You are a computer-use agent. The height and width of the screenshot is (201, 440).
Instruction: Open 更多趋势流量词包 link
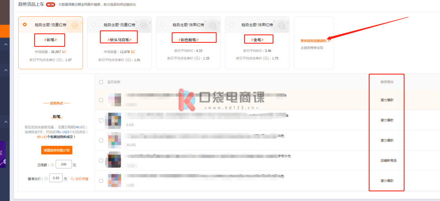[315, 41]
